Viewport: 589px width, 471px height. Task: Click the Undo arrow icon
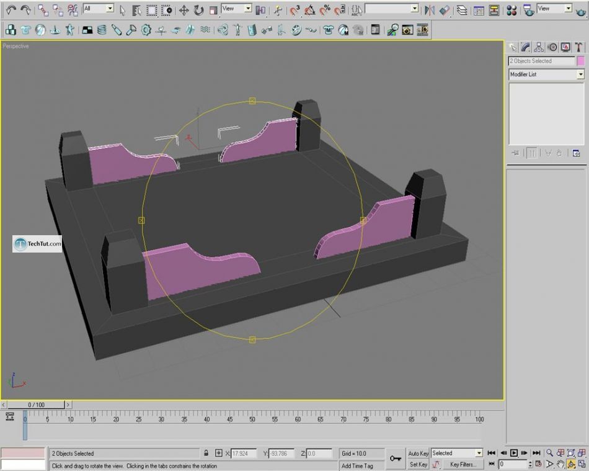[11, 10]
